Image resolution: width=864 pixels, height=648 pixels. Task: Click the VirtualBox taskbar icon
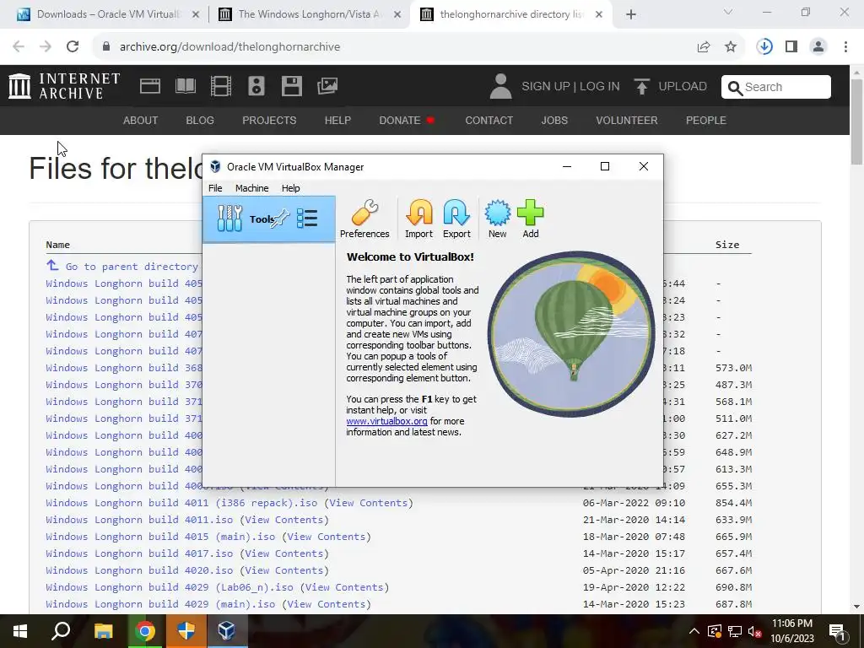227,631
